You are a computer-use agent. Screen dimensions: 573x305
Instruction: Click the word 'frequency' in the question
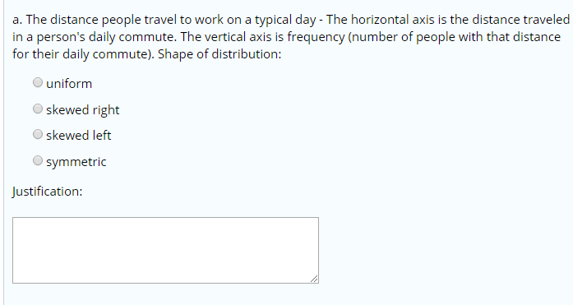(x=316, y=37)
